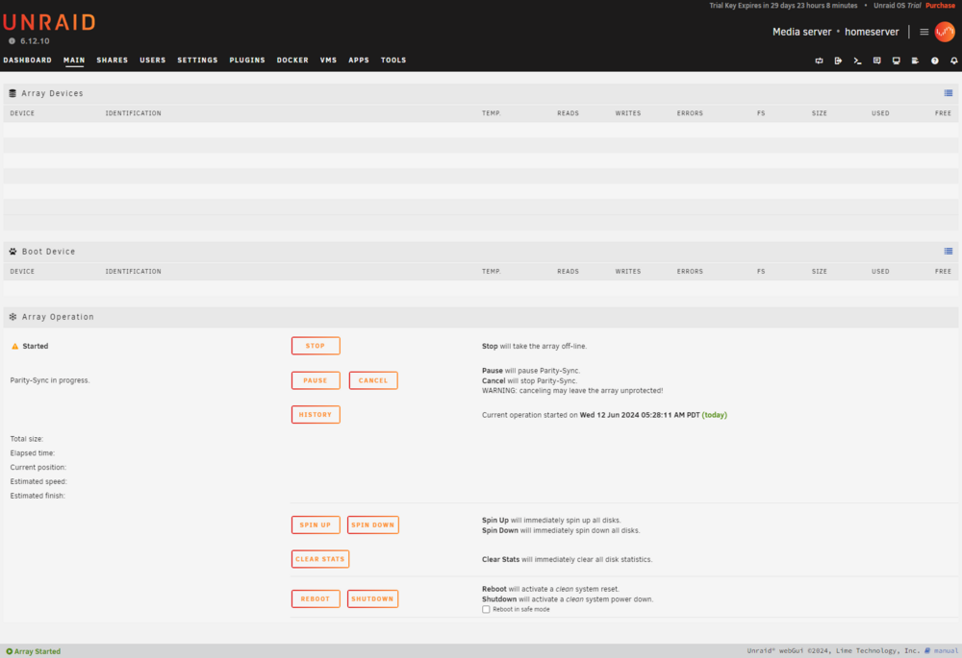Click the Clear Stats button
Viewport: 962px width, 658px height.
pyautogui.click(x=320, y=559)
